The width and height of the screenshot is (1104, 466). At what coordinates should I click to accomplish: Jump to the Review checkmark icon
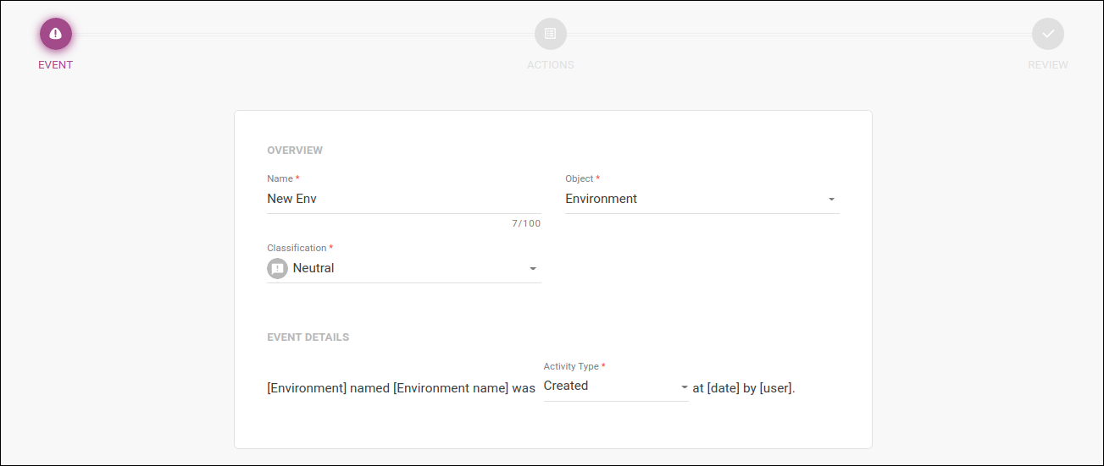1048,34
